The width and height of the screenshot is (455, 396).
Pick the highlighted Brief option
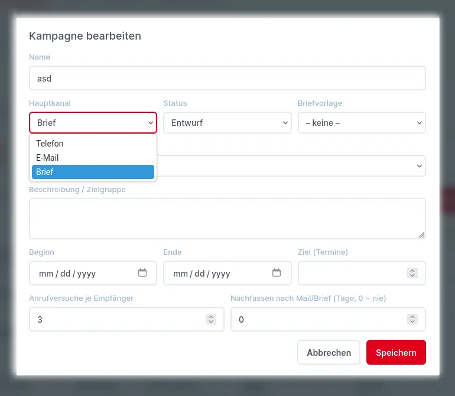[93, 172]
